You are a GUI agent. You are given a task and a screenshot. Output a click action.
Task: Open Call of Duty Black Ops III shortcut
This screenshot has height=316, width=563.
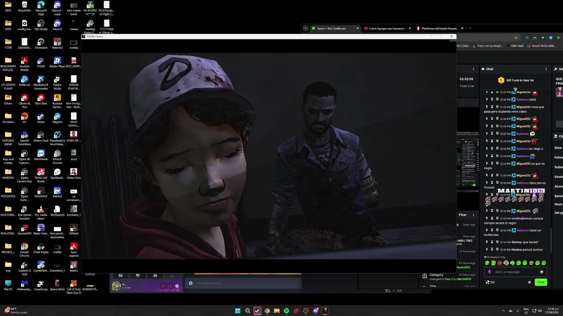point(73,287)
